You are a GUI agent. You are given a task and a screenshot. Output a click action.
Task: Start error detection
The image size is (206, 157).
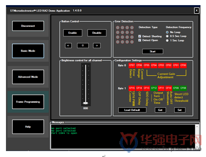(153, 52)
